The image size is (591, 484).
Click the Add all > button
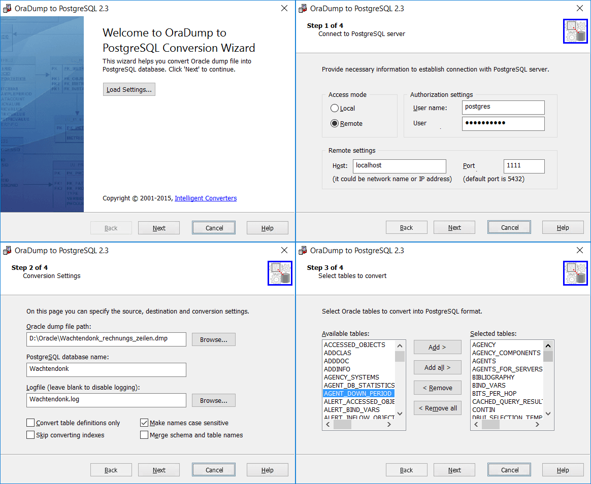(437, 367)
